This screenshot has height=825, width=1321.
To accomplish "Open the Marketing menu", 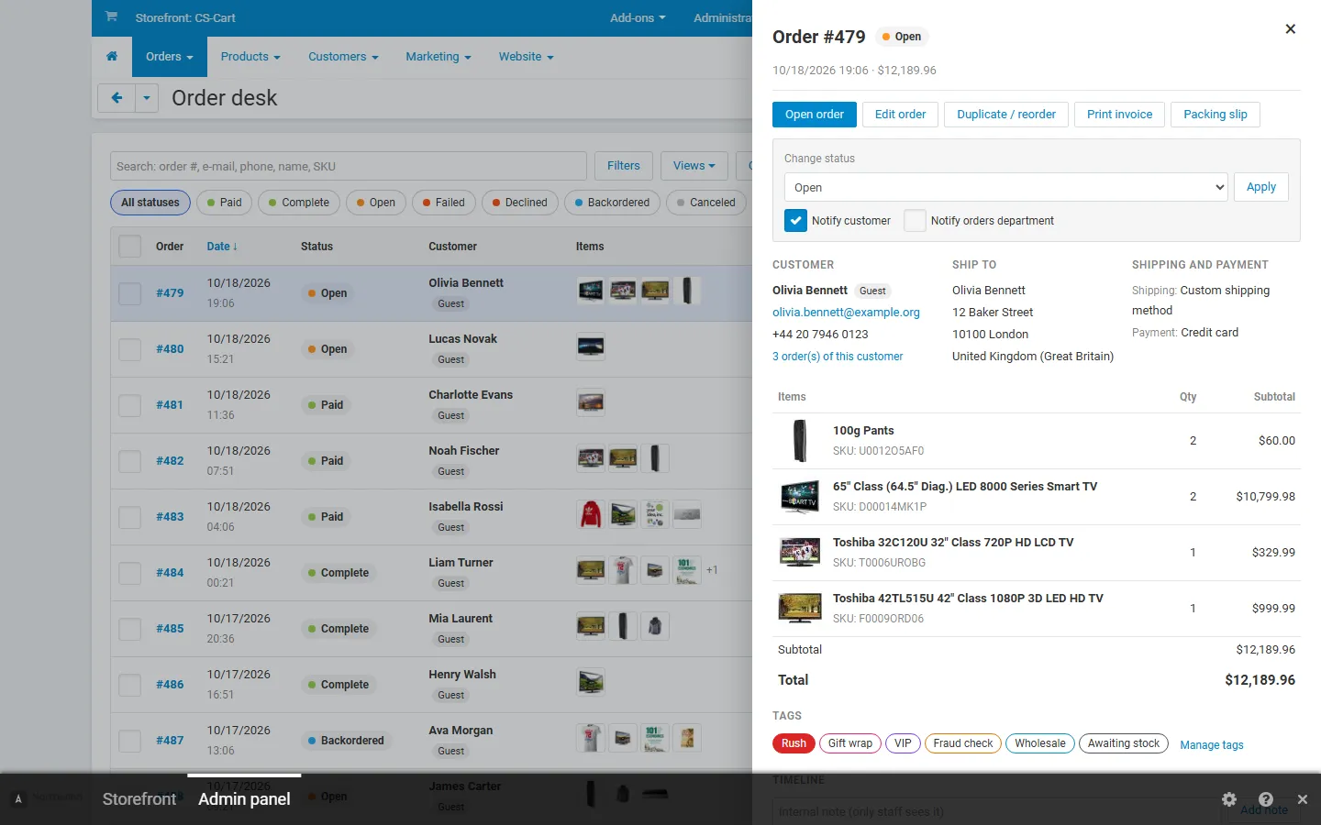I will (438, 57).
